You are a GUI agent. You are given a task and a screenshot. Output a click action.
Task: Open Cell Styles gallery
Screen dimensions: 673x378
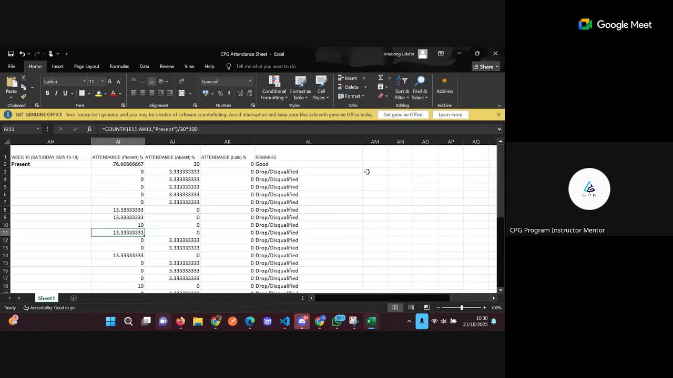point(321,88)
